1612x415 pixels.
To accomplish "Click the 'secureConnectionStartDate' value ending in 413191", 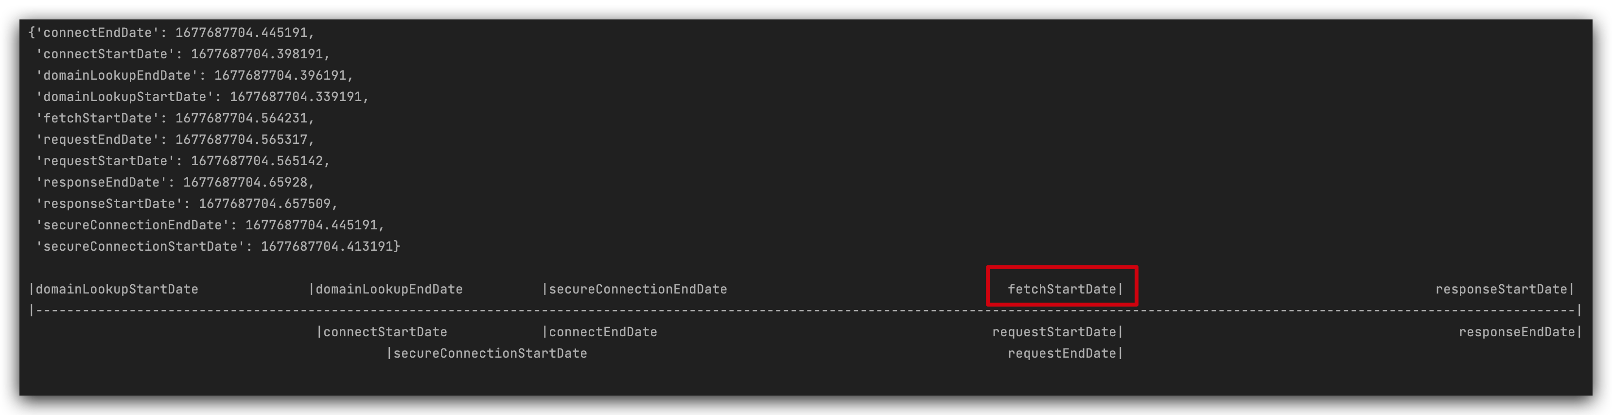I will [x=327, y=246].
